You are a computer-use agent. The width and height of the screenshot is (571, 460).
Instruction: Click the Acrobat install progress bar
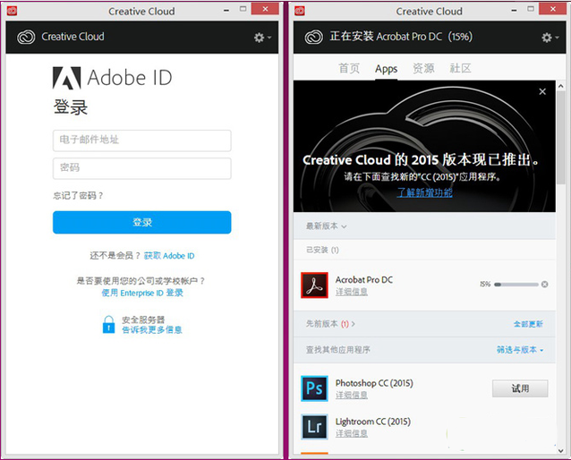click(516, 285)
